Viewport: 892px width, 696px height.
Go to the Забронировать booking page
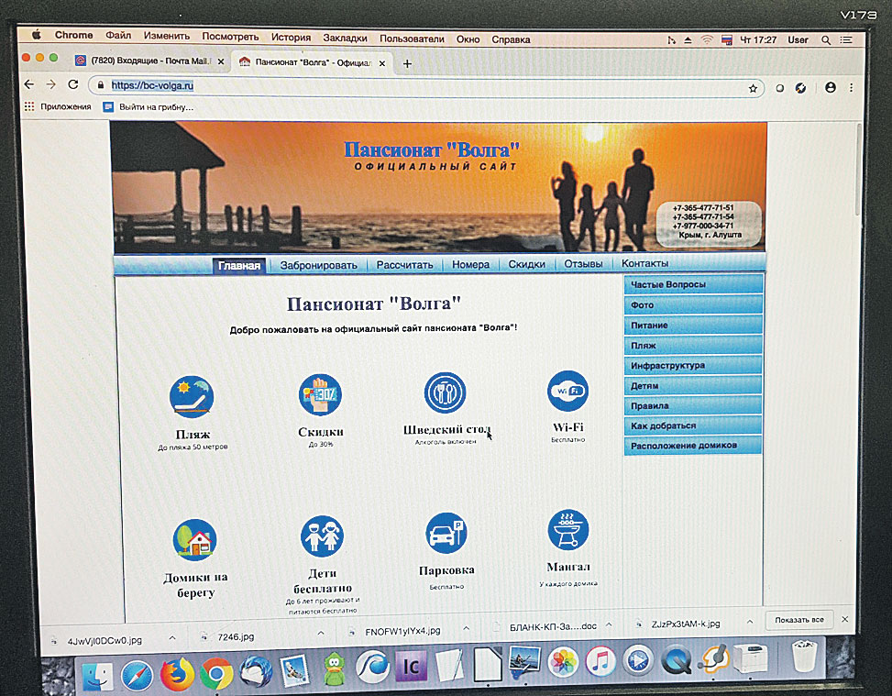[x=318, y=265]
